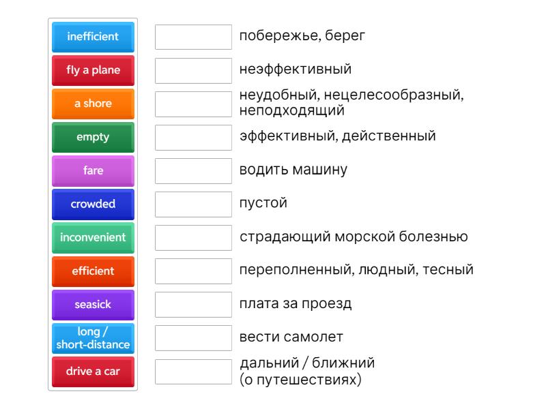Select the red "drive a car" tile
Screen dimensions: 546x409
pos(93,372)
